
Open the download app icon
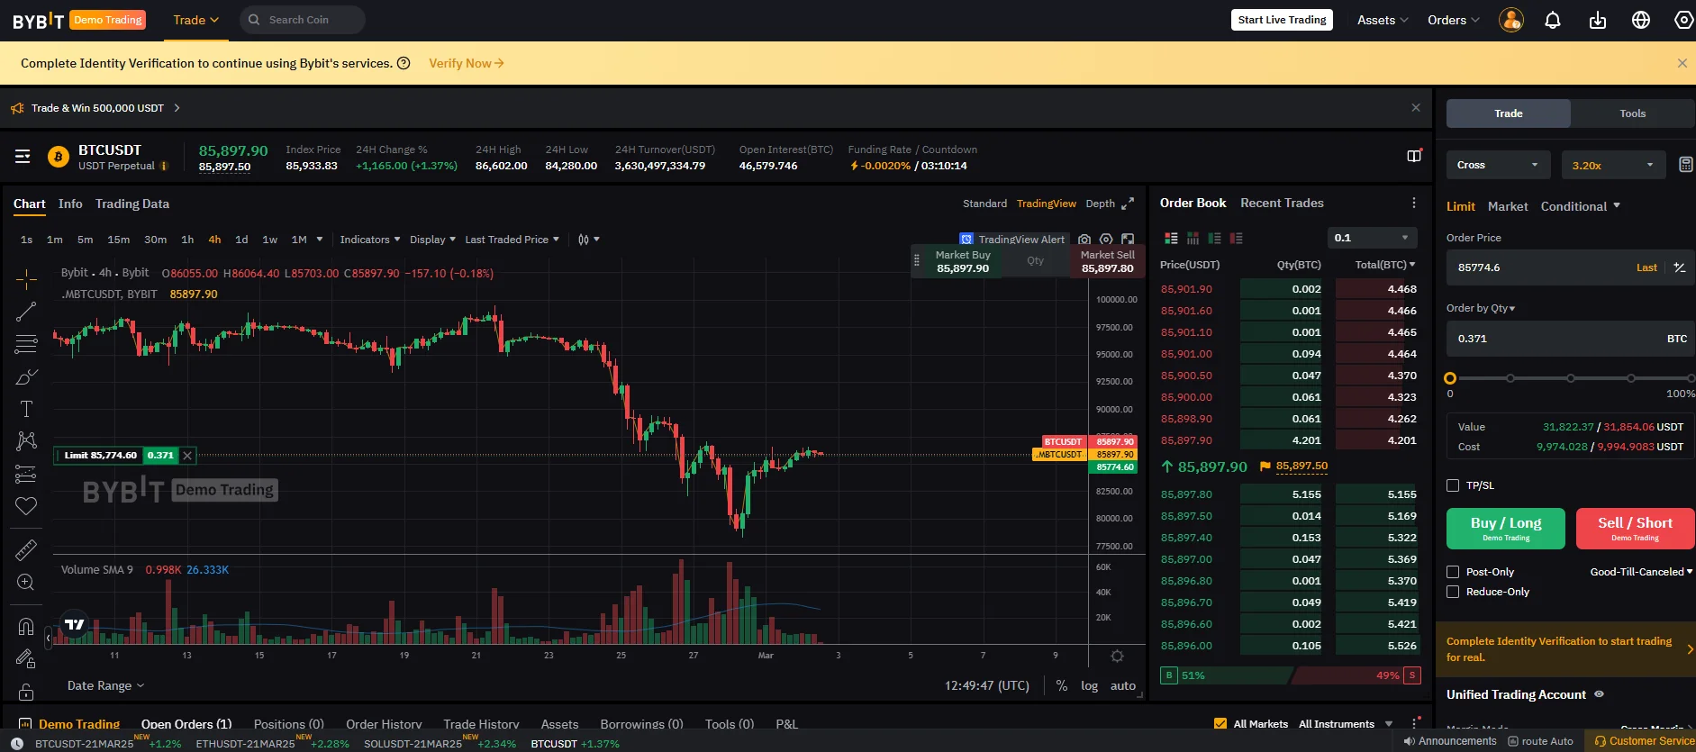[1598, 20]
